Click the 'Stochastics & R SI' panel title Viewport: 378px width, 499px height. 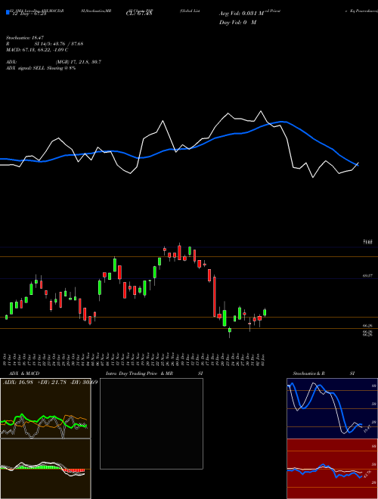(x=324, y=373)
